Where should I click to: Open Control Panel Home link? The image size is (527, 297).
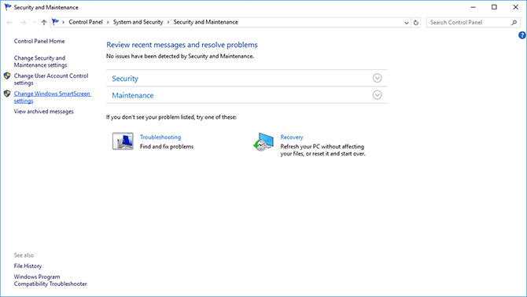(39, 42)
